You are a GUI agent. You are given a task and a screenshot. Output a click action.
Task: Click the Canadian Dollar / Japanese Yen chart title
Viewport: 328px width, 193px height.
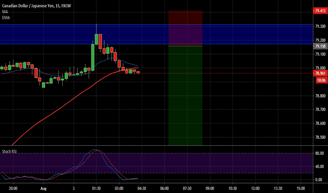point(36,6)
